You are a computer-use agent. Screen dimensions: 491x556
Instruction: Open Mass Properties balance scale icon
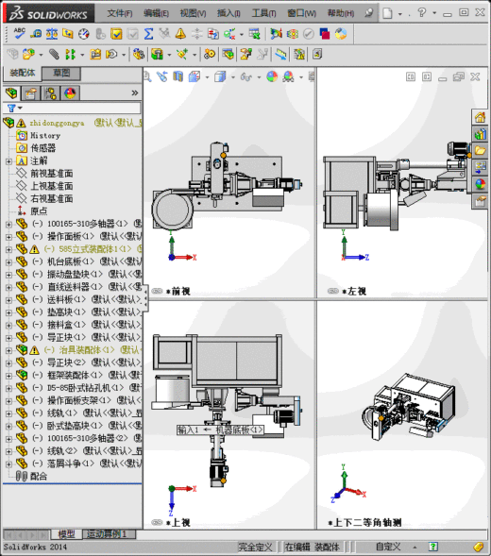click(x=52, y=34)
